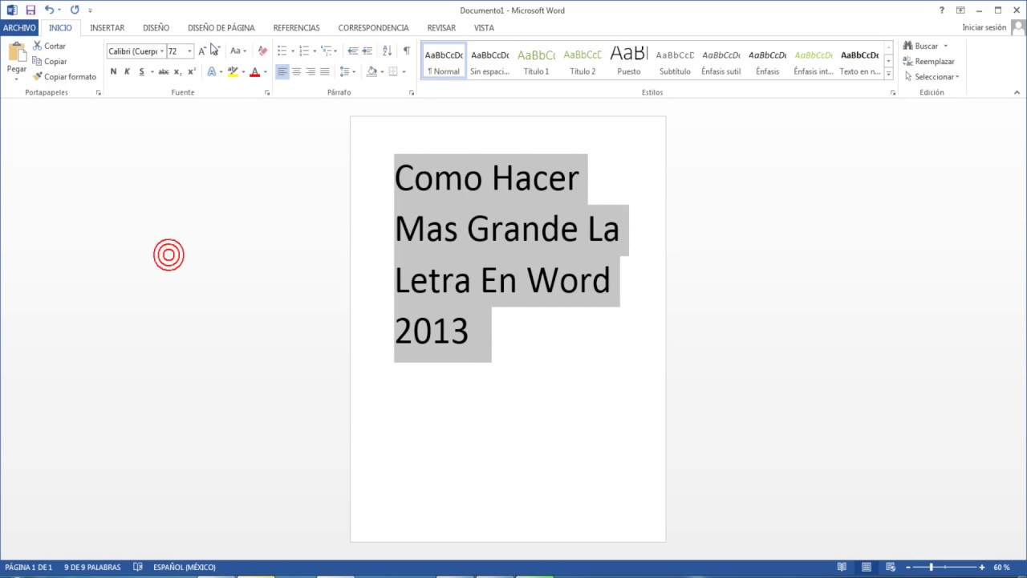Switch to INSERTAR tab
This screenshot has height=578, width=1027.
click(x=108, y=27)
